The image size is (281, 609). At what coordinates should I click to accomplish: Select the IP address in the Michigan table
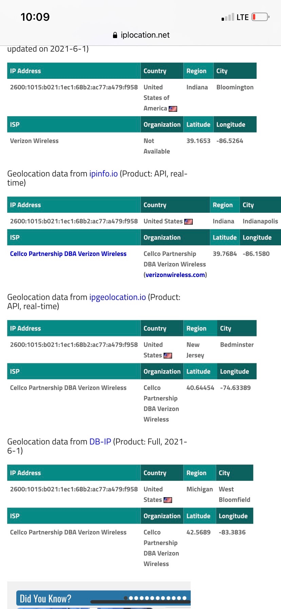pos(74,489)
